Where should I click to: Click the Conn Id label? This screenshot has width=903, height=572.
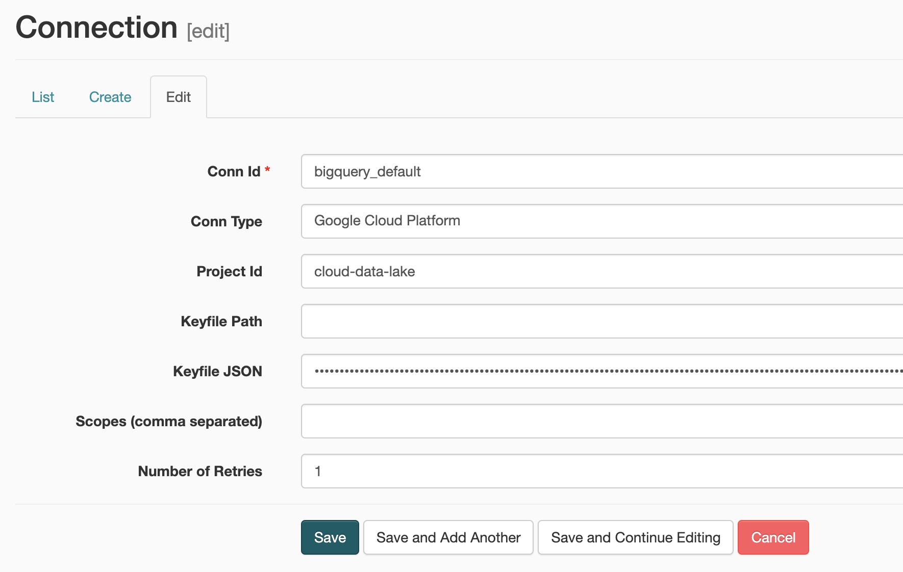(x=234, y=171)
